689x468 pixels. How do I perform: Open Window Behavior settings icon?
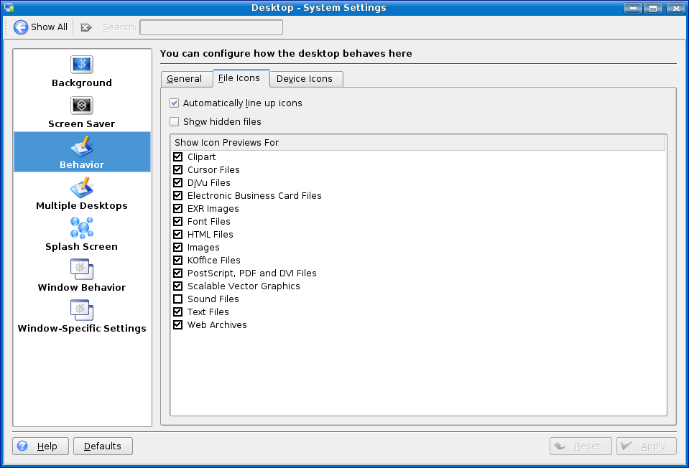pyautogui.click(x=82, y=270)
